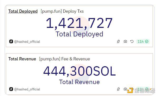This screenshot has width=158, height=96.
Task: Click the 11h last-updated badge
Action: [143, 42]
